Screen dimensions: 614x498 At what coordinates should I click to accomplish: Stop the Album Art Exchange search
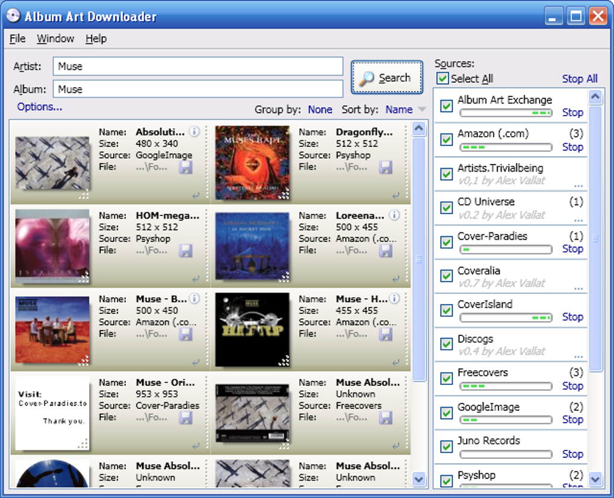[572, 113]
